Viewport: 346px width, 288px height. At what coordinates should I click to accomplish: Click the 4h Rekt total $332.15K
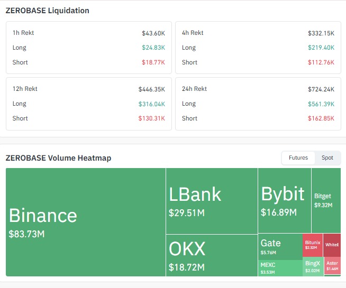click(321, 33)
